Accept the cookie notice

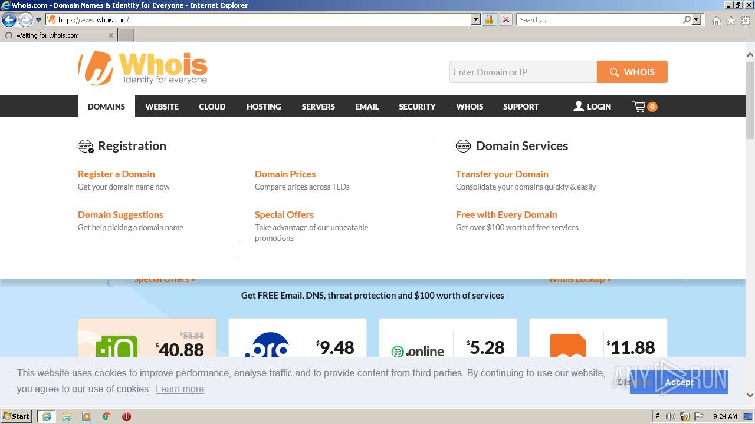point(679,382)
